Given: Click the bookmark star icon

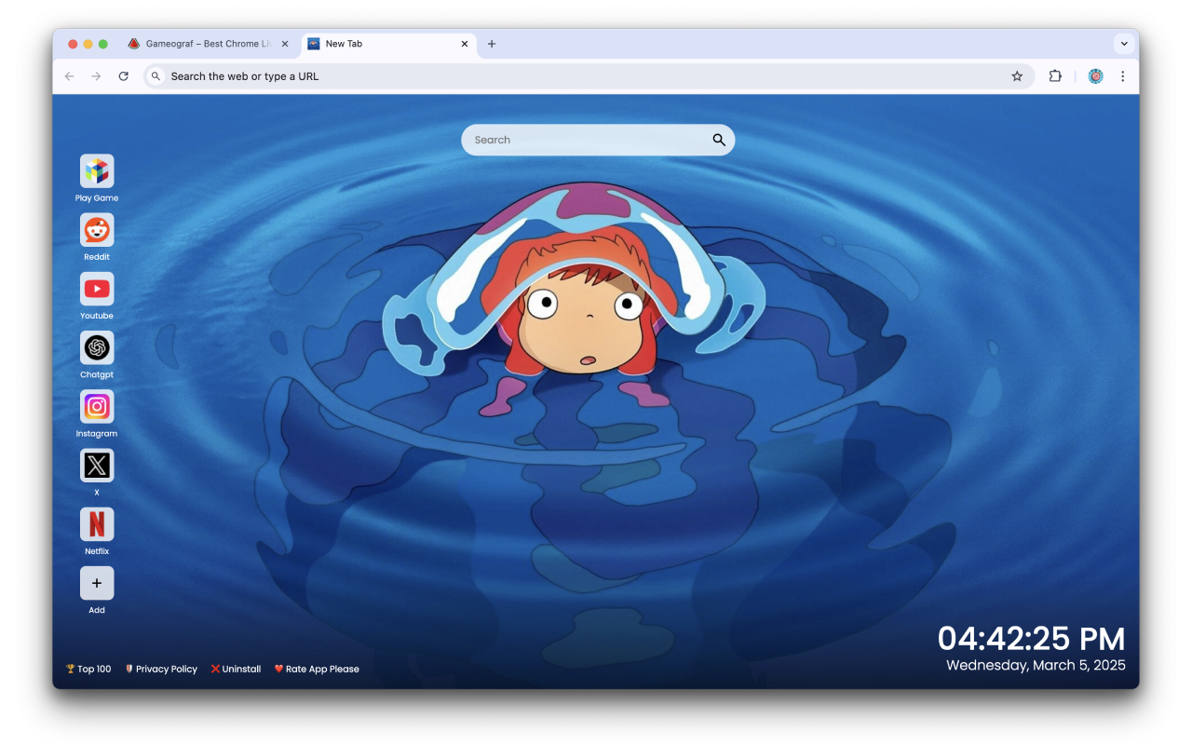Looking at the screenshot, I should tap(1017, 75).
